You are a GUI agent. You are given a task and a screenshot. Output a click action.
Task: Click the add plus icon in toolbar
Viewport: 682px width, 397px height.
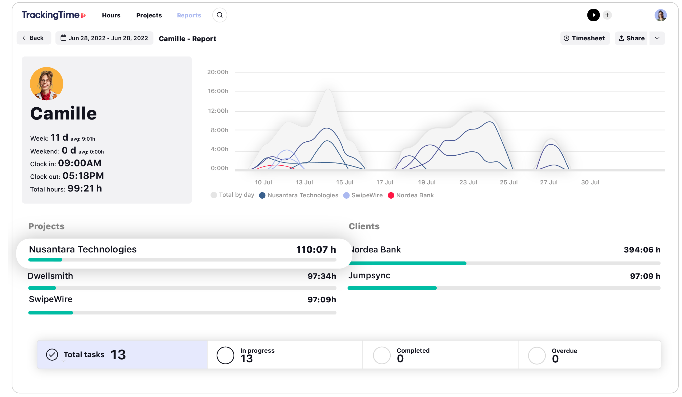point(607,15)
